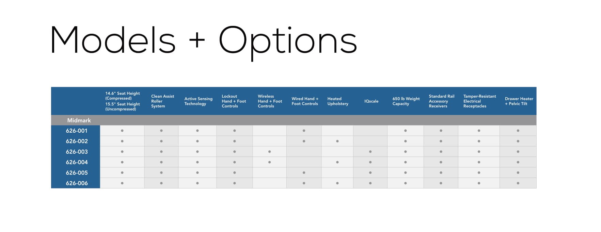Click the Clean Assist Roller System header

[162, 101]
